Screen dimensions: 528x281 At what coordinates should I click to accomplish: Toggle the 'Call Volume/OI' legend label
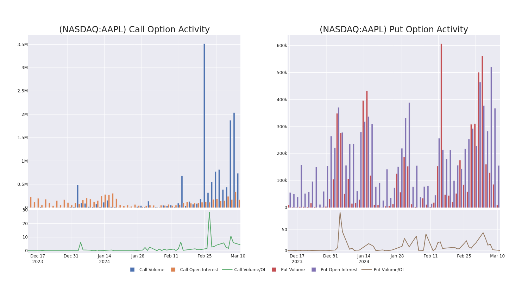click(250, 270)
